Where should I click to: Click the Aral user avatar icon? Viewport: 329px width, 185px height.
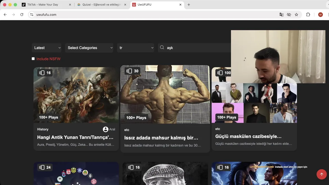106,129
